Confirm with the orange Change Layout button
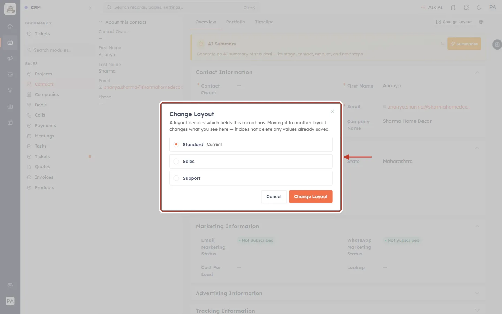 [311, 197]
